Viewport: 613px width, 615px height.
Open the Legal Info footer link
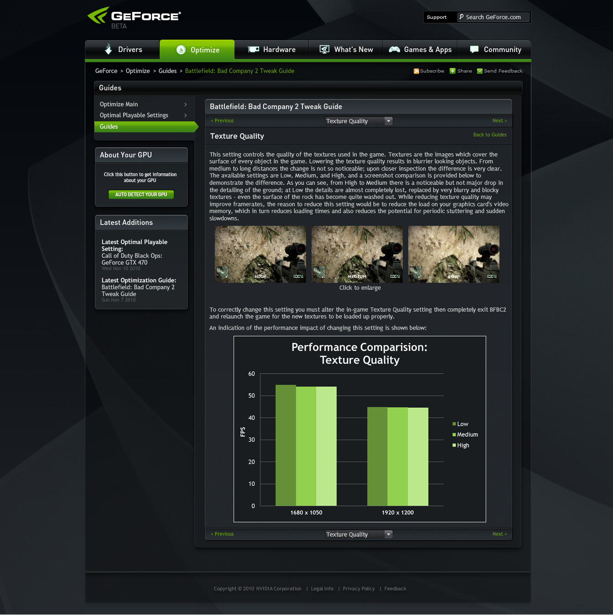pos(322,589)
